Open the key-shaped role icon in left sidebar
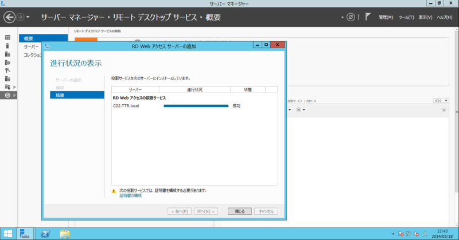The image size is (459, 240). point(7,70)
